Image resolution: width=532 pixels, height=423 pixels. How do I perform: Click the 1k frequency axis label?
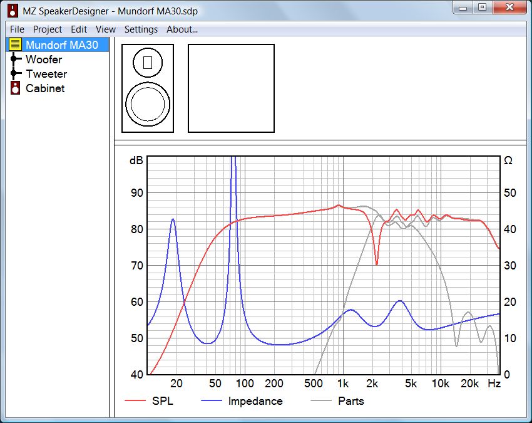(x=343, y=384)
